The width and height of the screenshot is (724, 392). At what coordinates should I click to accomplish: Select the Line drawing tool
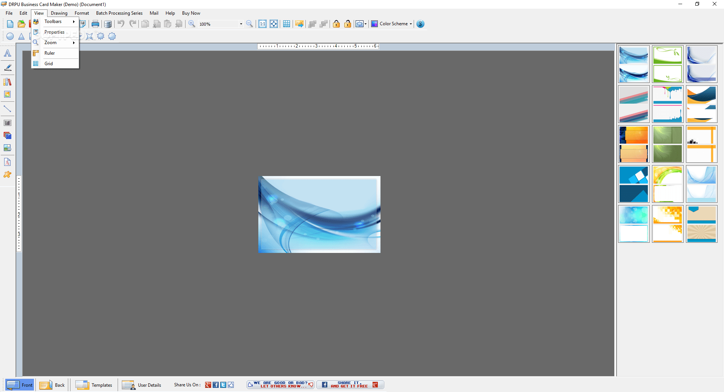[x=7, y=109]
